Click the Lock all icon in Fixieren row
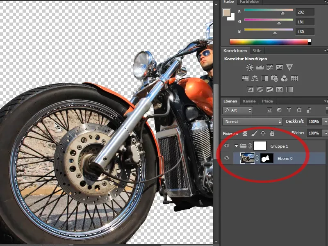Screen dimensions: 328x246 (x=272, y=133)
